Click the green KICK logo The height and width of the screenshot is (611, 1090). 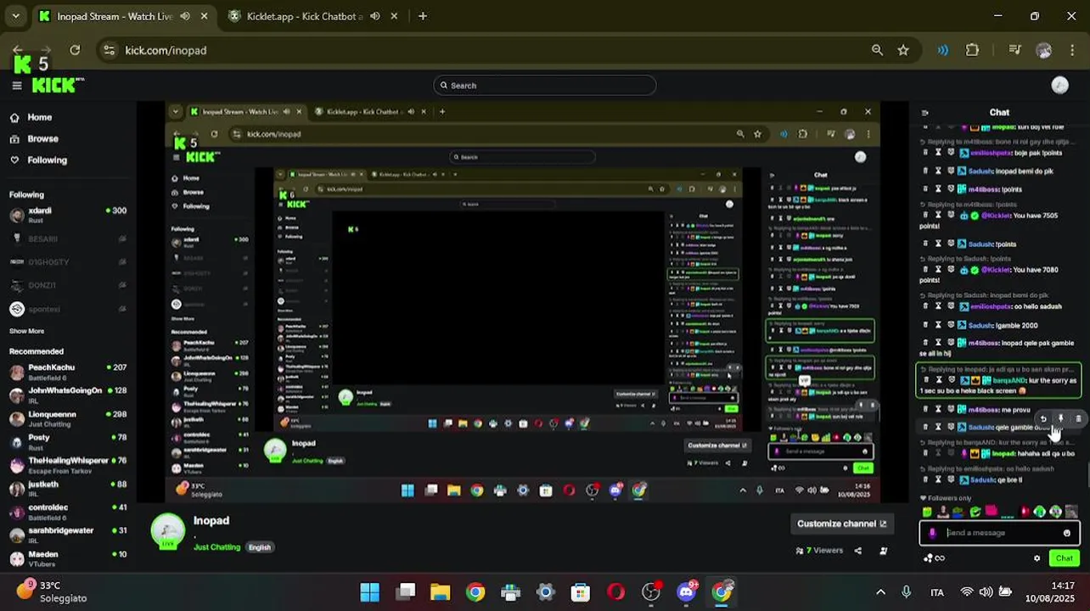(58, 86)
